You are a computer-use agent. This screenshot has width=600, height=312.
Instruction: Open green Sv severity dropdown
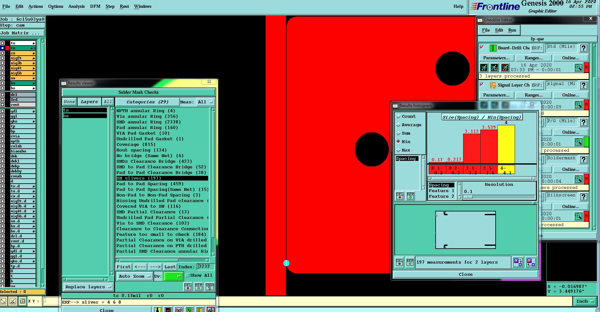pos(173,276)
